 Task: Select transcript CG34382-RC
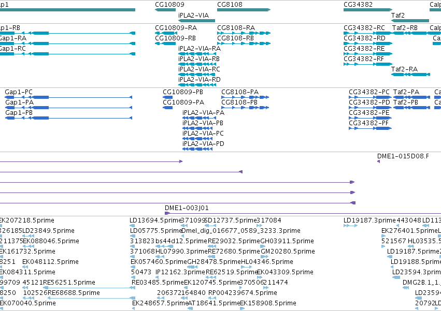click(364, 28)
